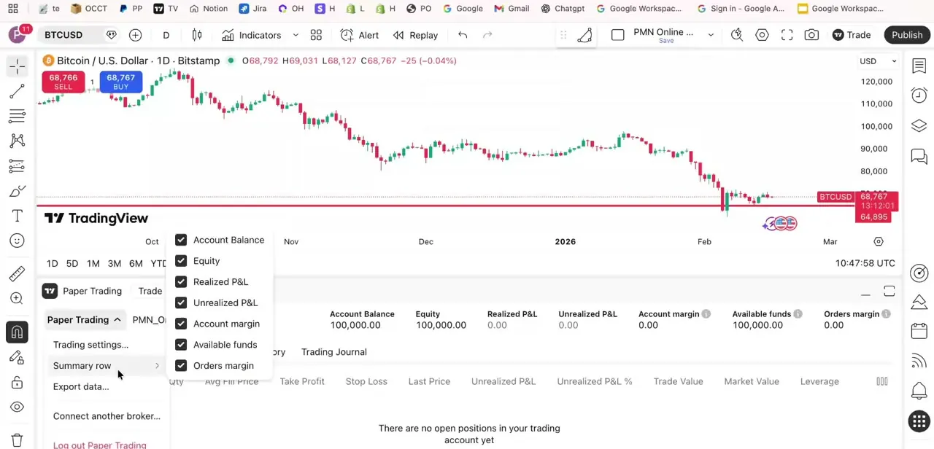The height and width of the screenshot is (449, 934).
Task: Select the crosshair cursor tool
Action: coord(17,66)
